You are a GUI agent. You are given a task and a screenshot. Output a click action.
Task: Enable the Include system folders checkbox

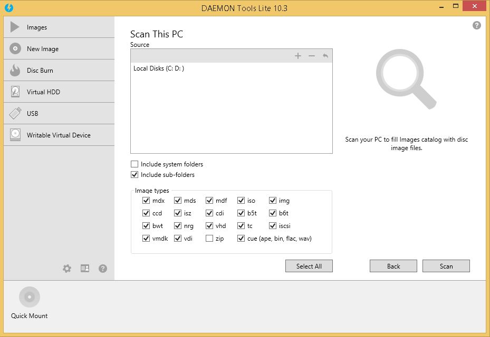134,164
